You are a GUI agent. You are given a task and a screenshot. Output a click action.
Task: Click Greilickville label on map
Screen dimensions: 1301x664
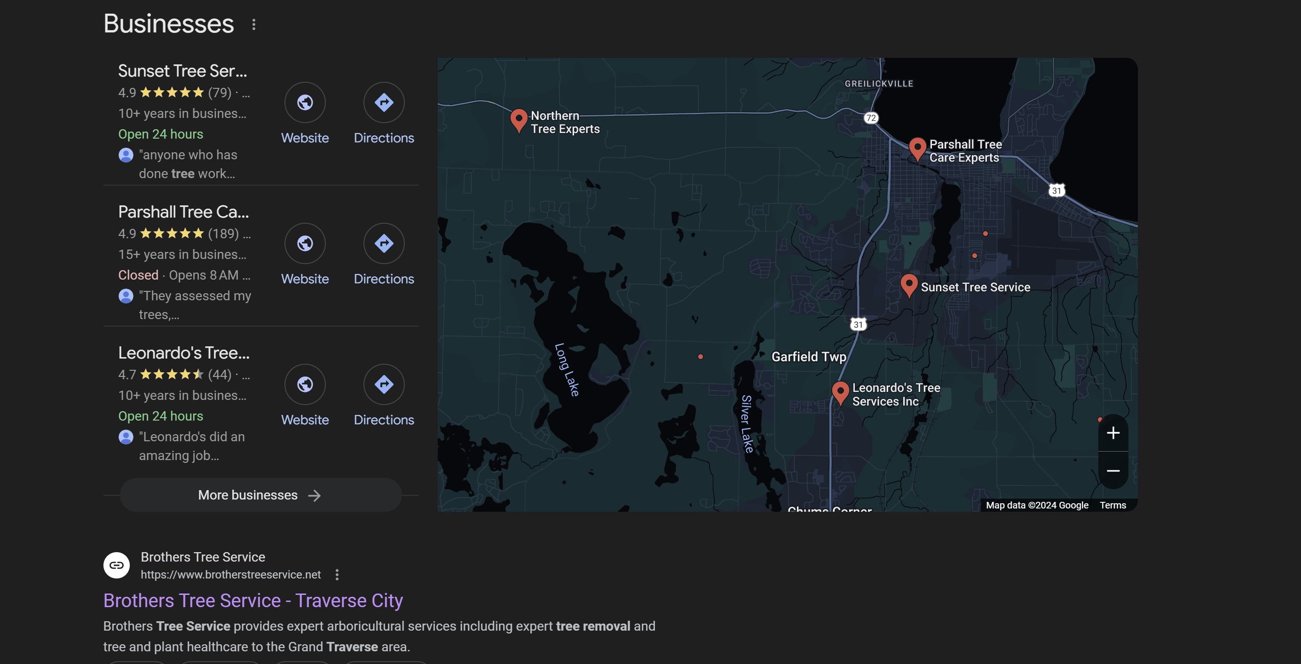(x=879, y=84)
